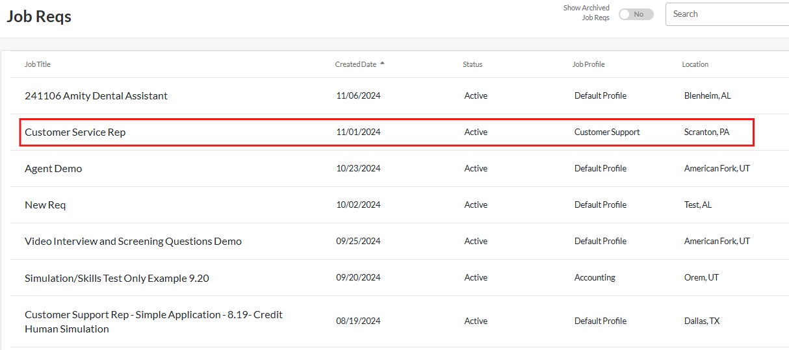The width and height of the screenshot is (789, 350).
Task: Click the Scranton, PA location cell
Action: (x=706, y=132)
